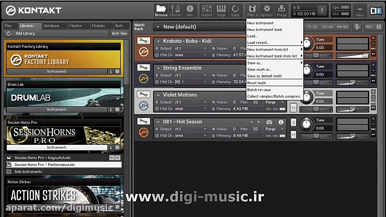Toggle PV button on Kroboto instrument
This screenshot has height=217, width=386.
(373, 54)
